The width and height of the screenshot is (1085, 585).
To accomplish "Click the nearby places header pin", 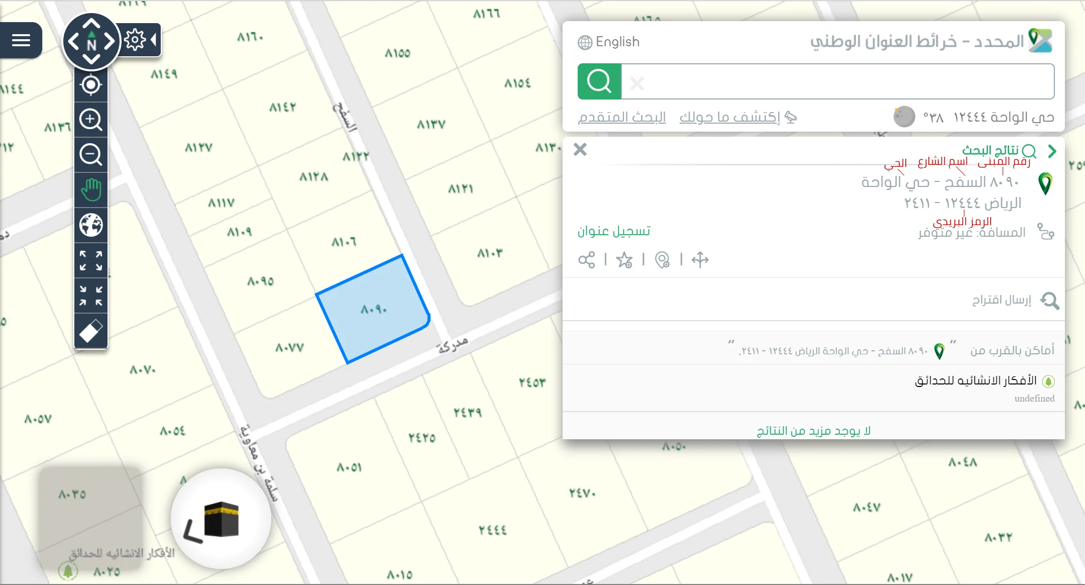I will (x=939, y=351).
